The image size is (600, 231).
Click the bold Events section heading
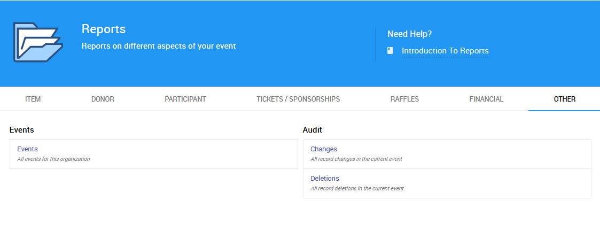click(22, 130)
